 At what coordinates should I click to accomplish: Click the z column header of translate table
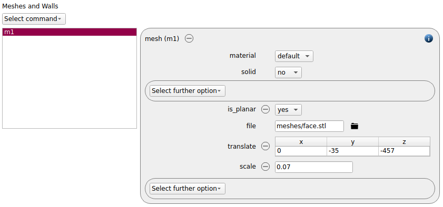(x=405, y=142)
